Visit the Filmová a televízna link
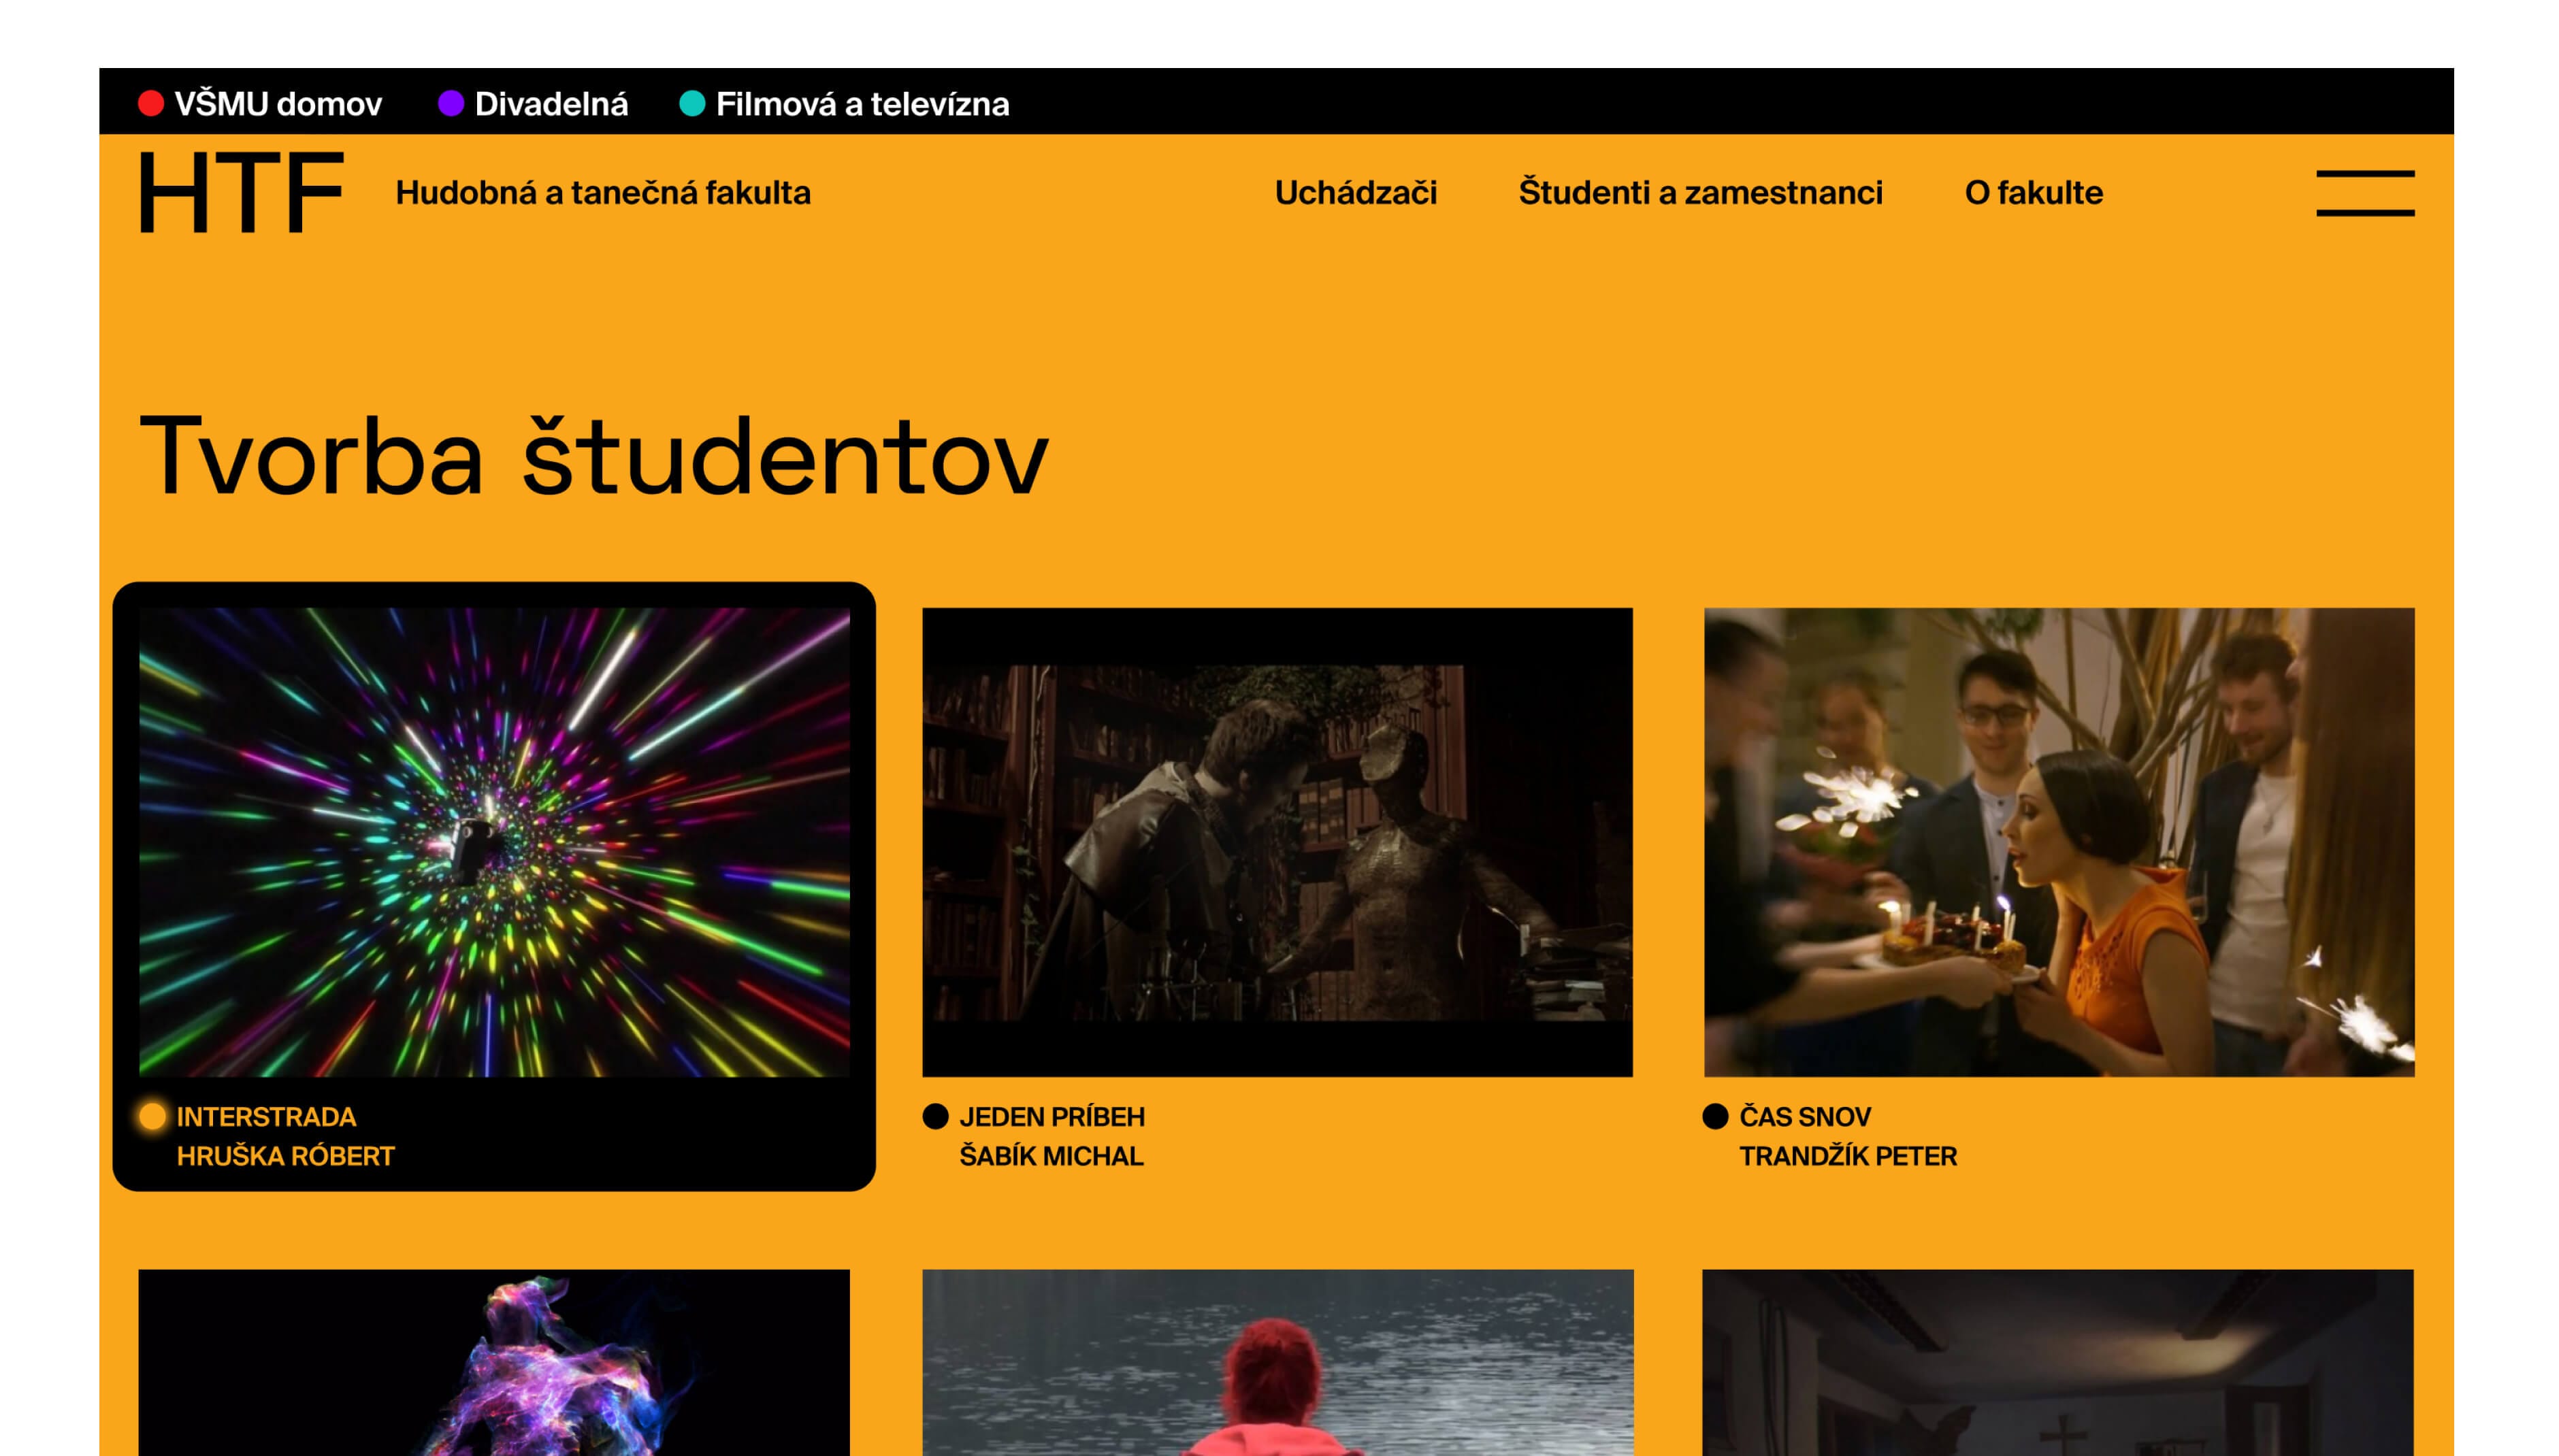This screenshot has width=2559, height=1456. [862, 104]
